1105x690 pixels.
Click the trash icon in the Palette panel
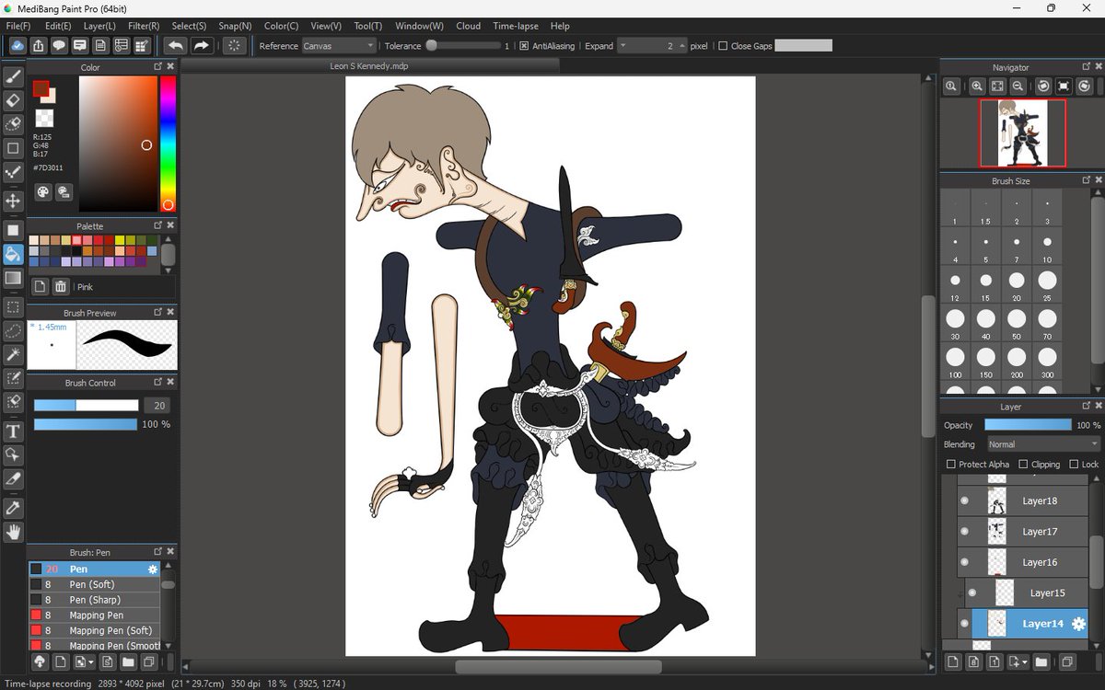(61, 287)
